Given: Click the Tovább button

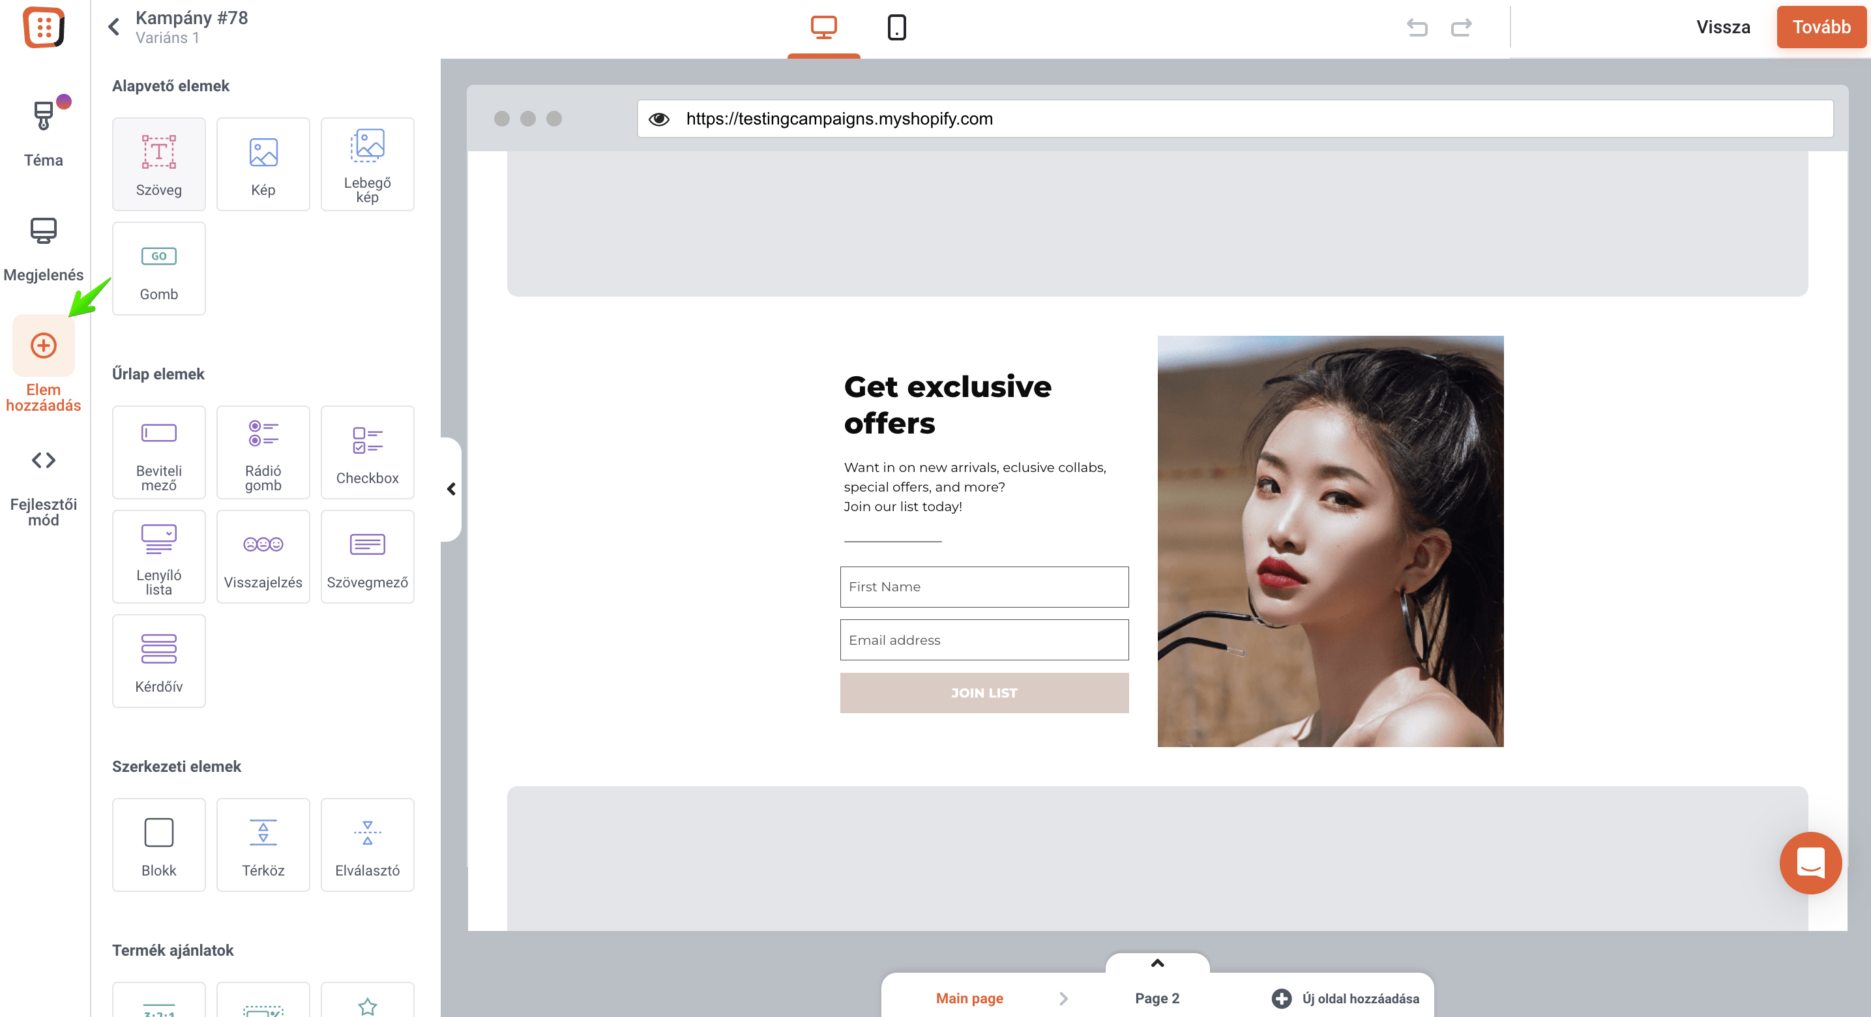Looking at the screenshot, I should pos(1821,27).
